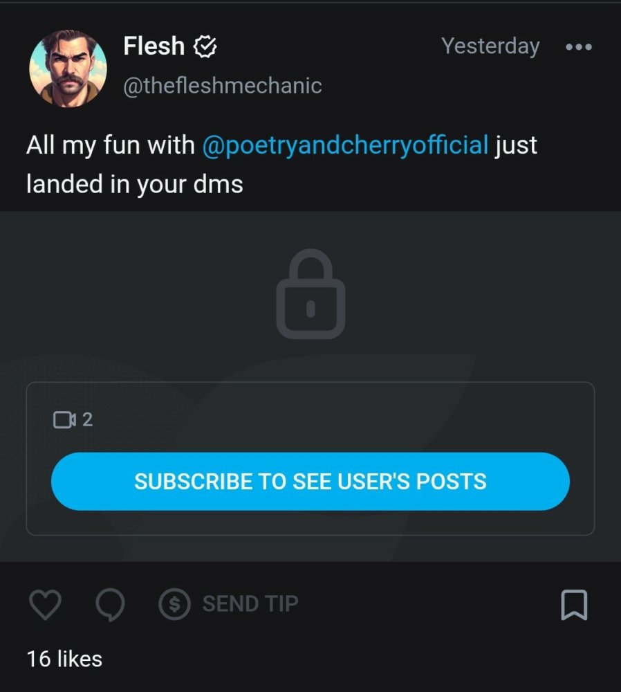Click the 'landed in your dms' caption line
This screenshot has width=621, height=692.
pos(135,184)
